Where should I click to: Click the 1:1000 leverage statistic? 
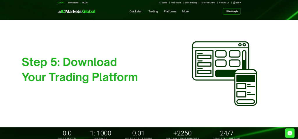point(101,133)
